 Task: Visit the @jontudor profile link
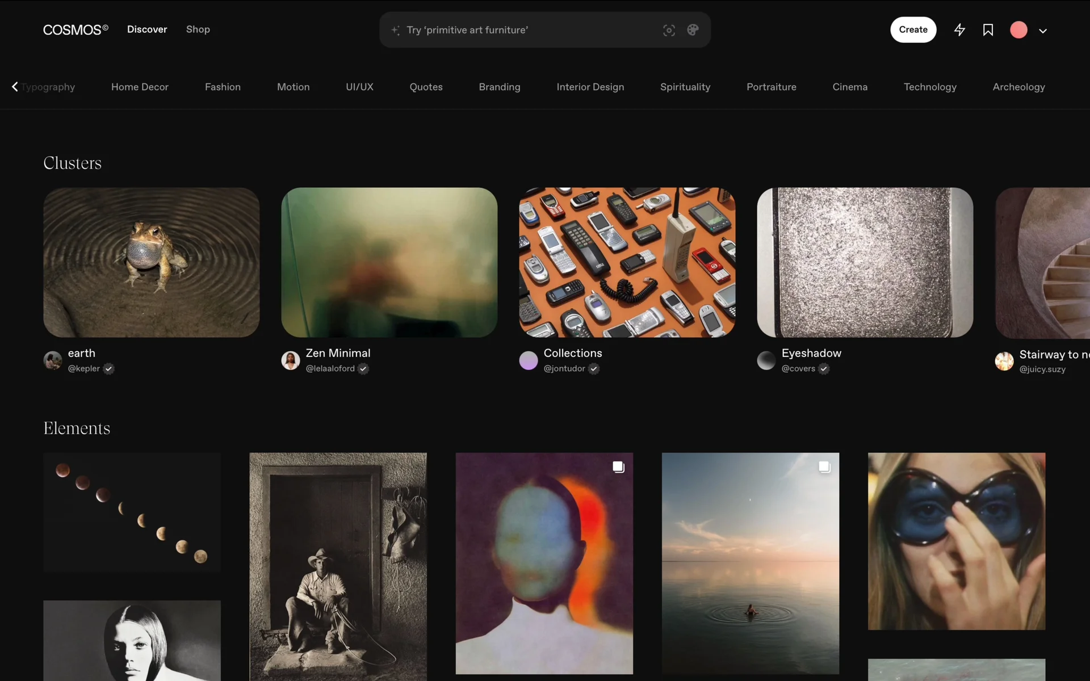point(564,369)
